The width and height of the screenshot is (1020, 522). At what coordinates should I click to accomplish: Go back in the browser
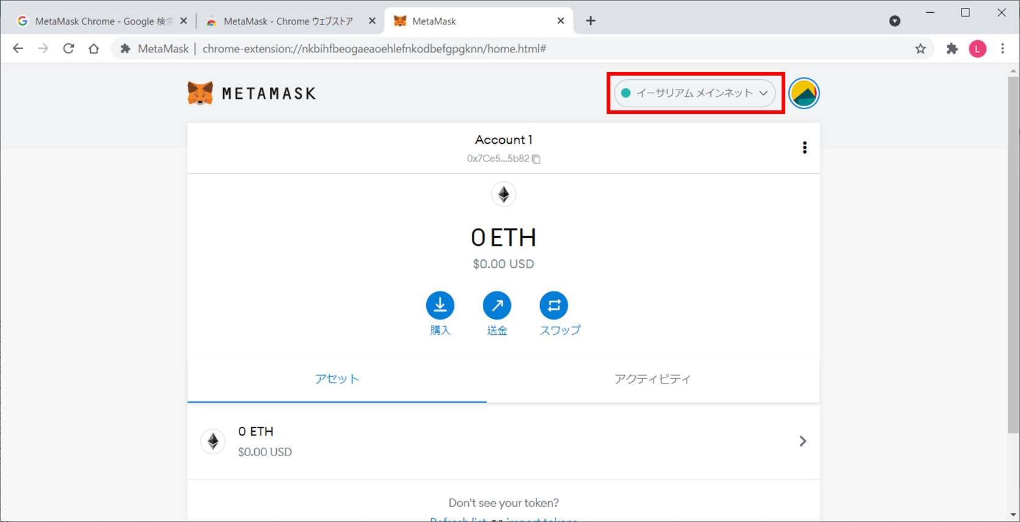[18, 49]
